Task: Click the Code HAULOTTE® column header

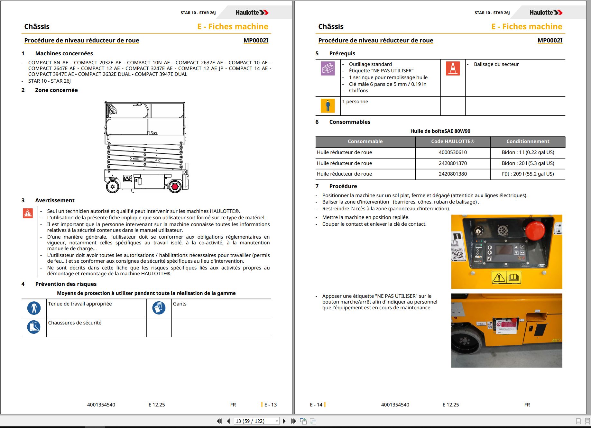Action: (453, 141)
